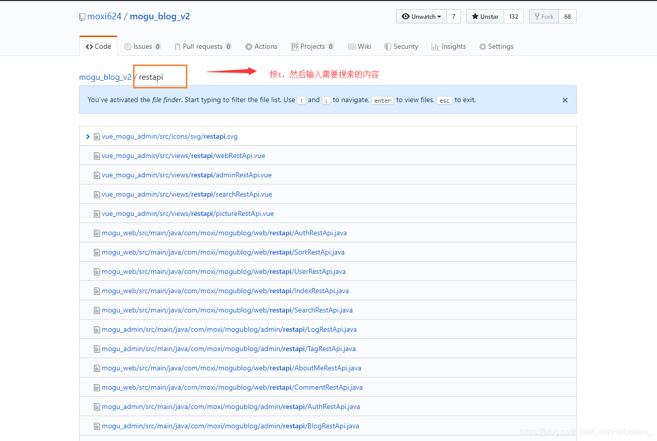Open mogu_web AuthRestApi.java result
Image resolution: width=657 pixels, height=441 pixels.
[224, 233]
